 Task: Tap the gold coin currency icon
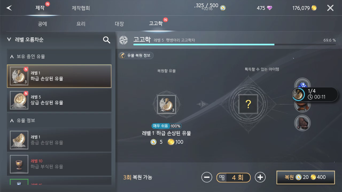(x=314, y=8)
